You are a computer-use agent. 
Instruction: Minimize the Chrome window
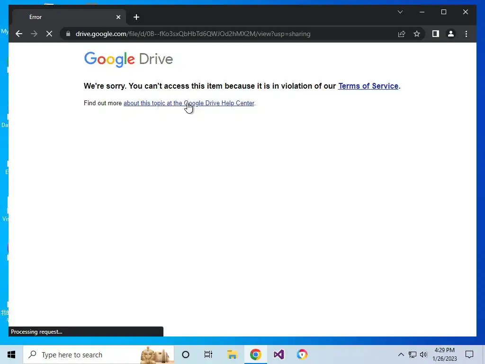[422, 12]
